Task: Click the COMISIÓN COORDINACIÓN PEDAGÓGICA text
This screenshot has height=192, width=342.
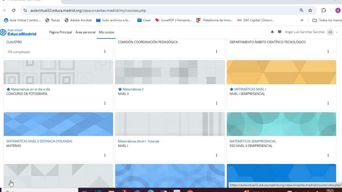Action: (x=148, y=42)
